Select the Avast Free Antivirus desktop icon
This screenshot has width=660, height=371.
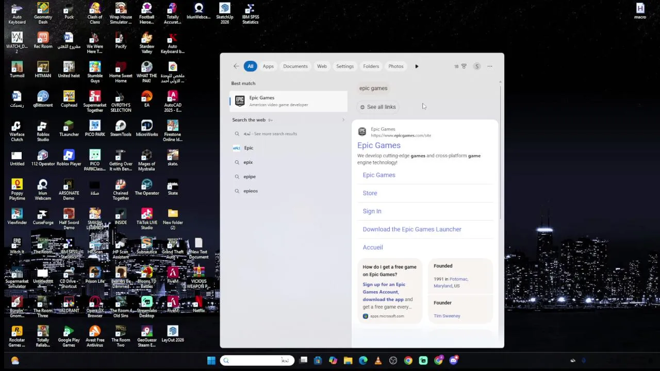[95, 336]
